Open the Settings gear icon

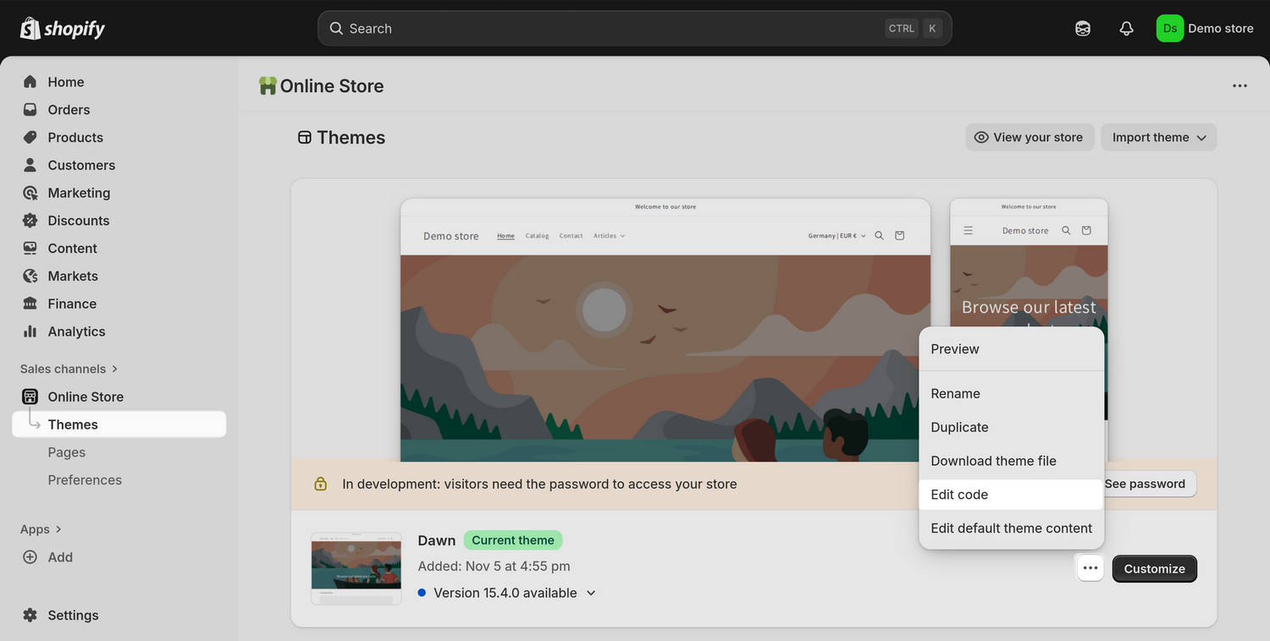click(30, 615)
